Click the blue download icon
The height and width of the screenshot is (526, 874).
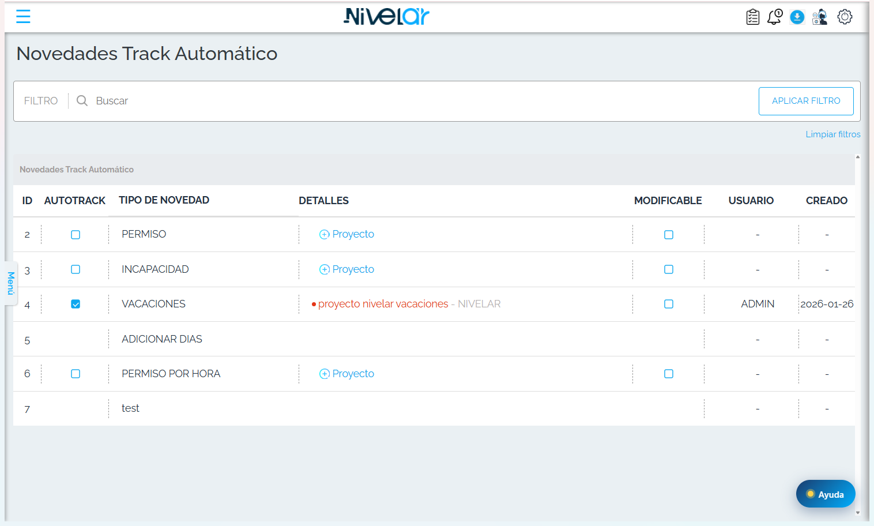797,17
